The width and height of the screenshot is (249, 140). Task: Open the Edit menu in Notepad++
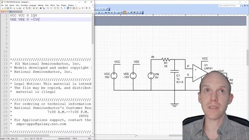(6, 5)
